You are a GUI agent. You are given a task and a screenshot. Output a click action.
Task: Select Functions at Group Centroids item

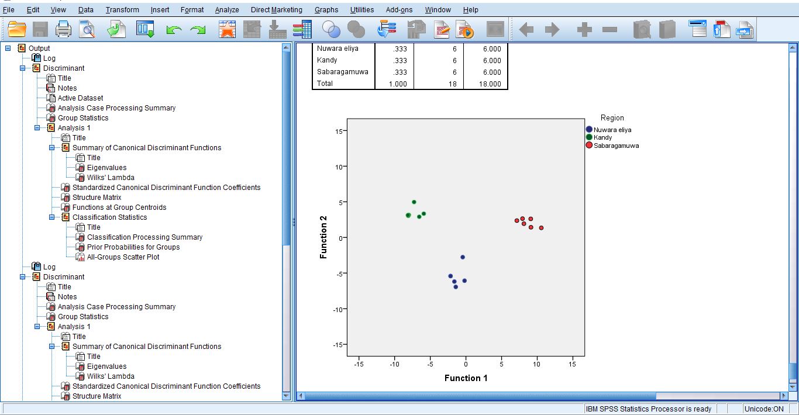coord(119,207)
